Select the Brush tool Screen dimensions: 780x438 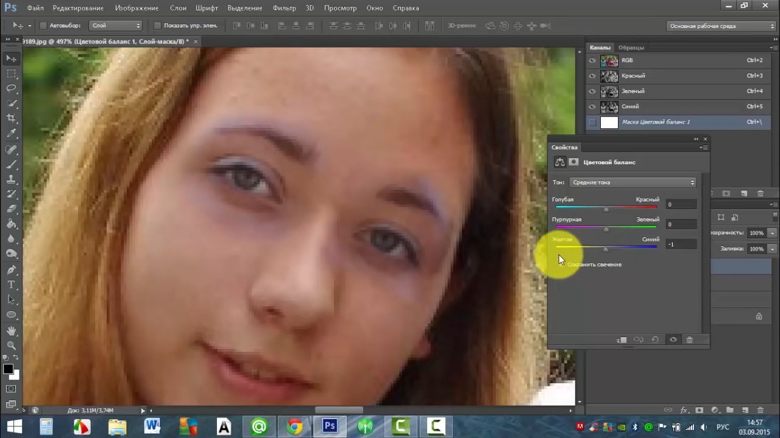click(12, 164)
